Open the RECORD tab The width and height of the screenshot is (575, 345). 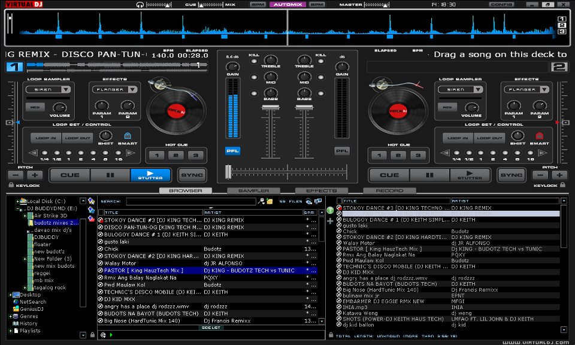coord(389,190)
